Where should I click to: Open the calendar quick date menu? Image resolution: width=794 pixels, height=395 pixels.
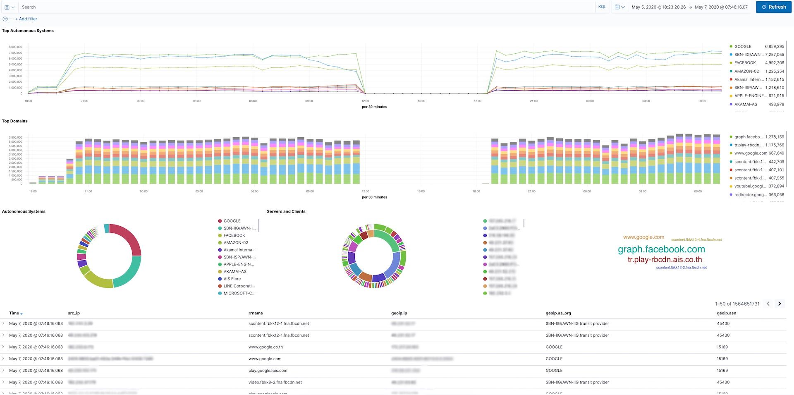[619, 7]
